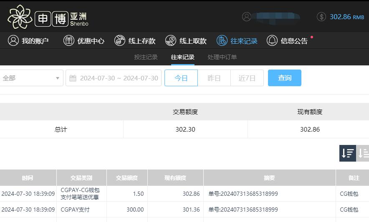Viewport: 369px width, 222px height.
Task: Click the calendar icon in date field
Action: pos(73,78)
